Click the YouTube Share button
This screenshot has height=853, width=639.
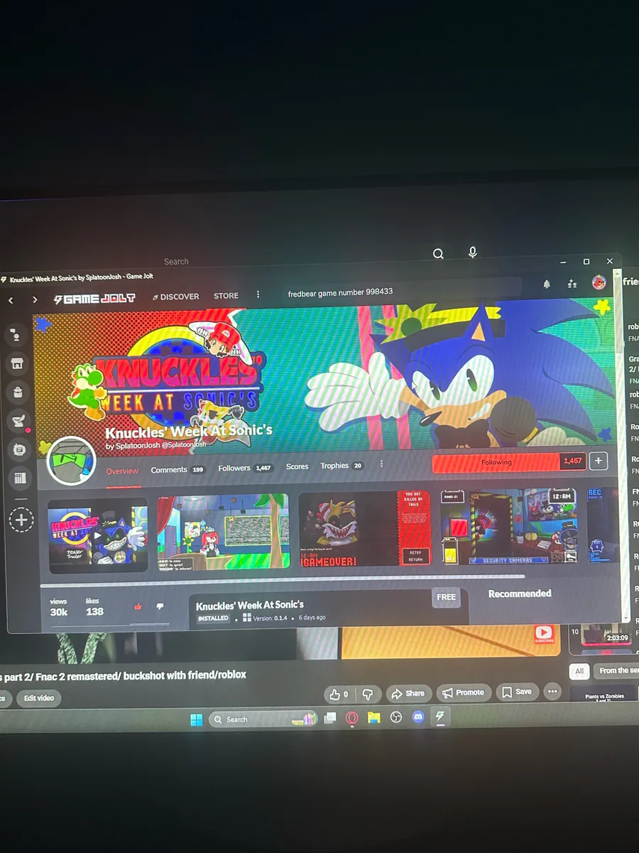pos(408,693)
